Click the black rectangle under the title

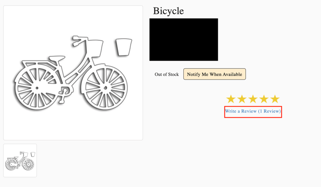click(183, 40)
